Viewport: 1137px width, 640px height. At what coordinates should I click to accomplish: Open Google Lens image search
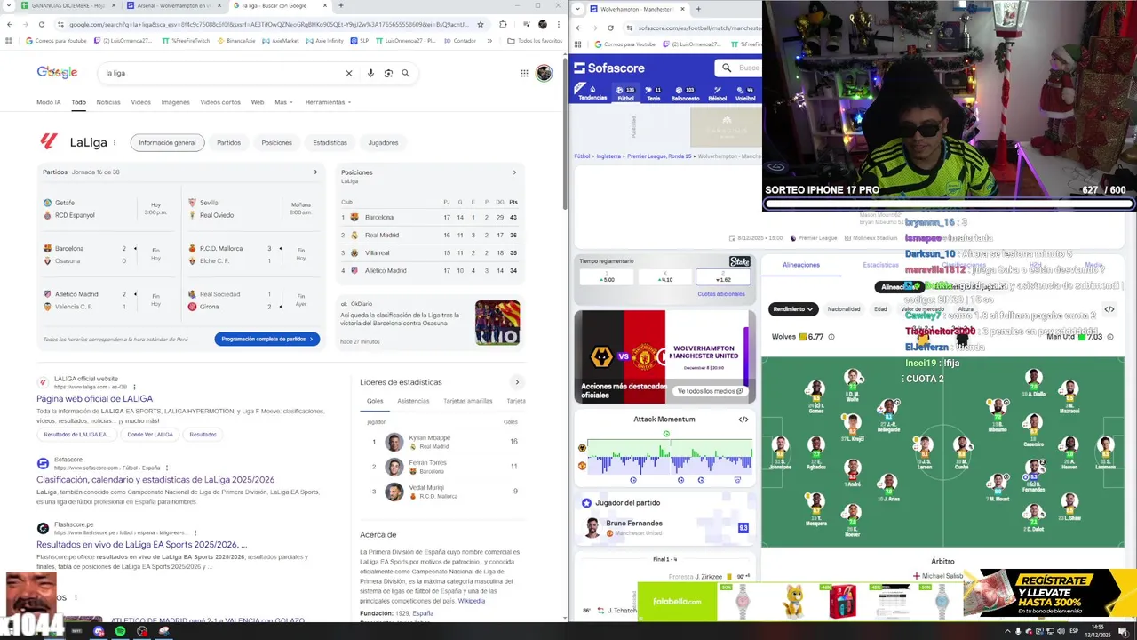[x=388, y=73]
